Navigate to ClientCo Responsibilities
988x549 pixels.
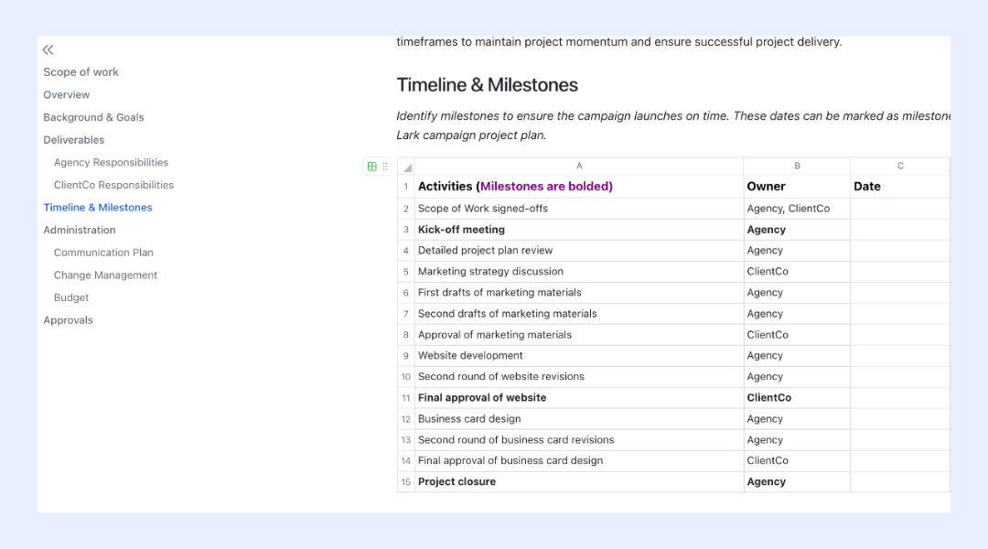click(x=113, y=185)
